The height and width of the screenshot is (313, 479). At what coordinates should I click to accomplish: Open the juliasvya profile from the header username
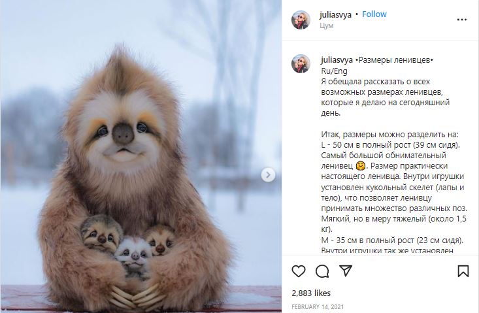pos(335,14)
